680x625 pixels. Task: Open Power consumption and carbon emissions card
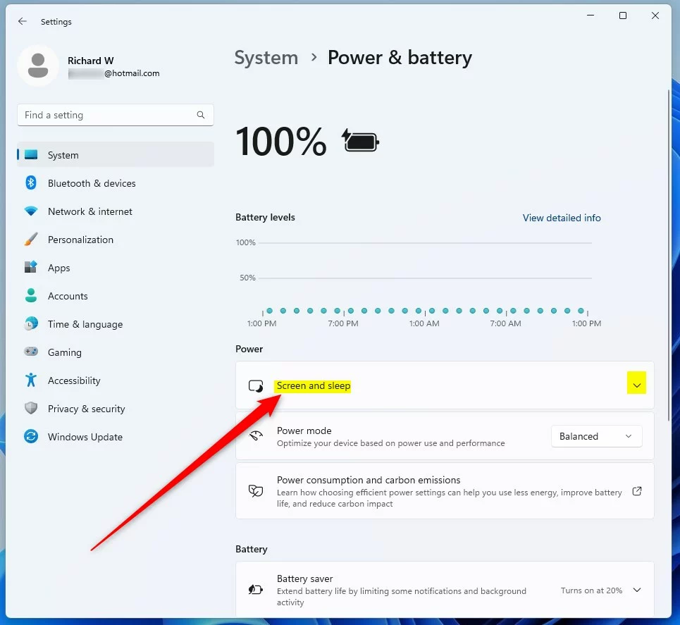click(445, 491)
